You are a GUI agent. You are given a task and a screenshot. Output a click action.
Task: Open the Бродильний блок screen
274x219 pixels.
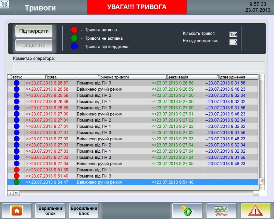84,211
